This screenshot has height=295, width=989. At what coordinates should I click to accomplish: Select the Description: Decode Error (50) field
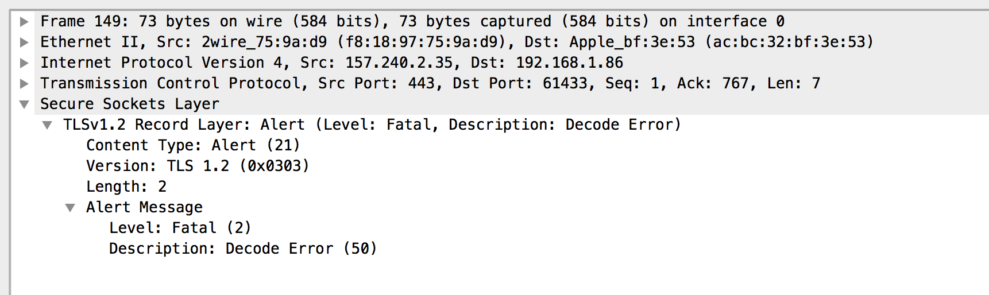(x=243, y=249)
